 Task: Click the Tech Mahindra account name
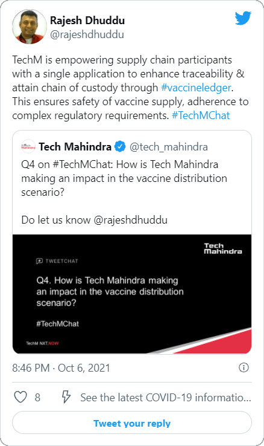(x=75, y=147)
